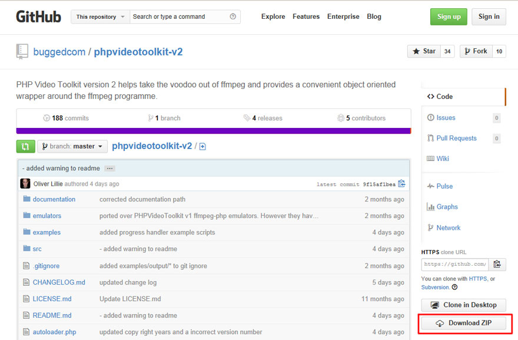Click the HTTPS clone option link
518x340 pixels.
(x=478, y=279)
